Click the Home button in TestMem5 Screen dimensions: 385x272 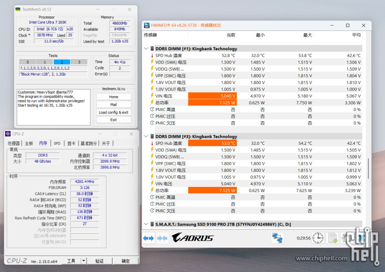coord(114,97)
